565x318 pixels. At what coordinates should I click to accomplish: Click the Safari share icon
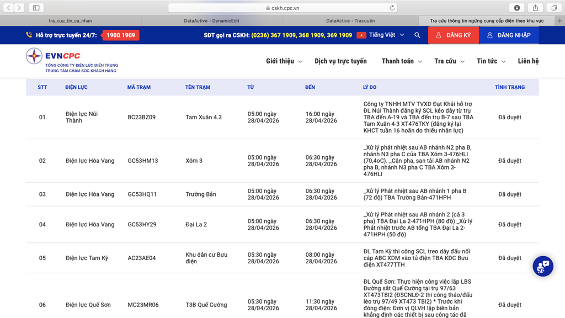[535, 8]
